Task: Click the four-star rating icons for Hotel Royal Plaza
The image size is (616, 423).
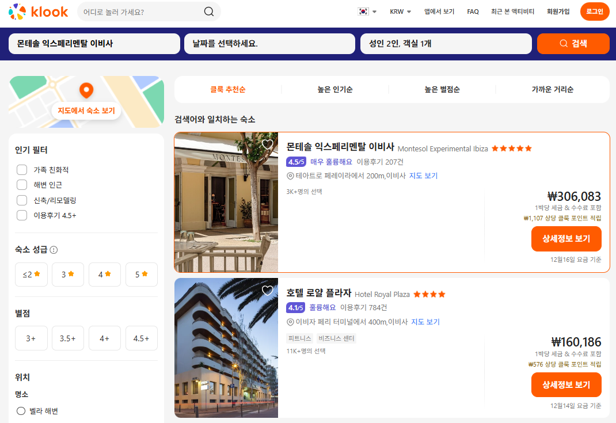Action: point(429,294)
